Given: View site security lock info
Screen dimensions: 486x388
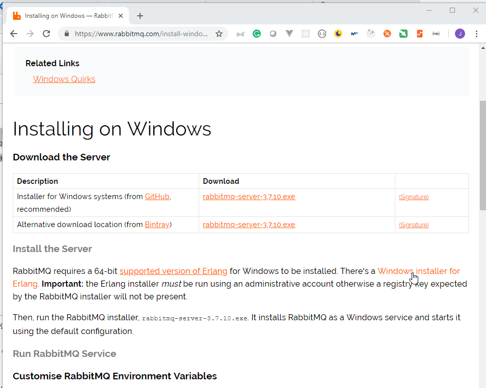Looking at the screenshot, I should pyautogui.click(x=66, y=34).
